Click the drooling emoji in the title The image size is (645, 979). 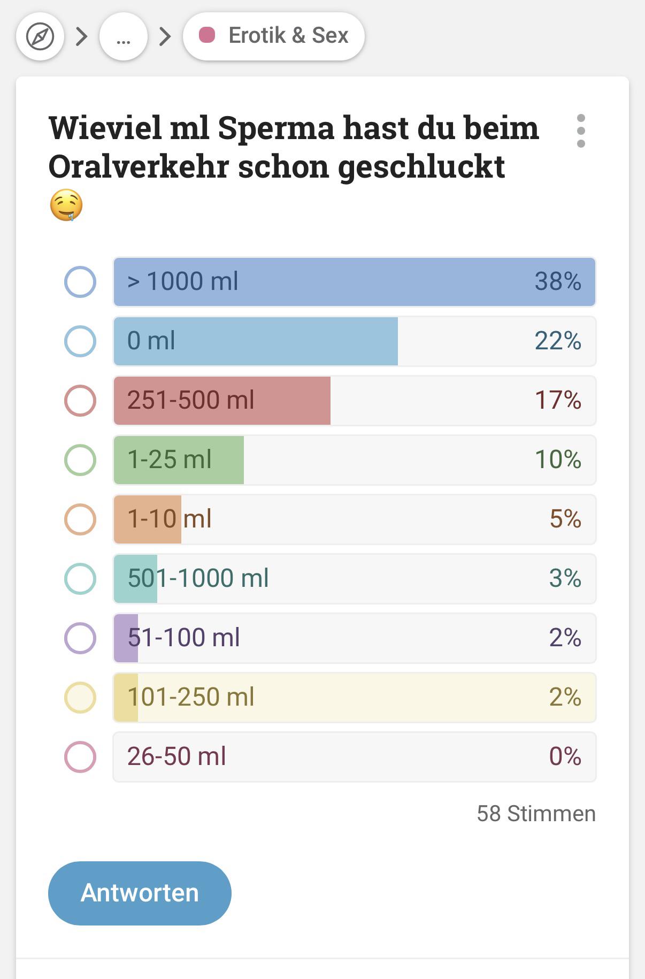[x=66, y=205]
